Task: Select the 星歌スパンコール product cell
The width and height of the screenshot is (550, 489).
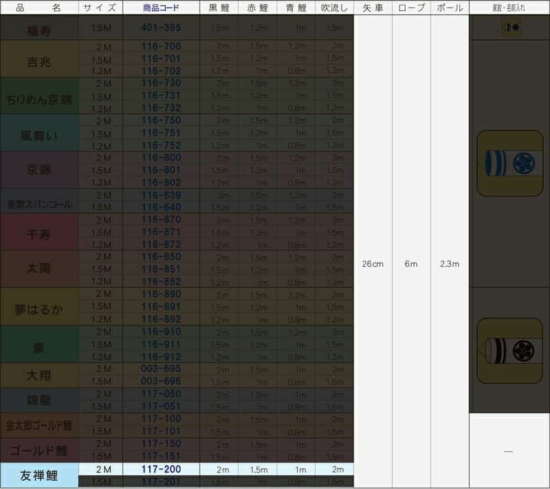Action: click(39, 202)
